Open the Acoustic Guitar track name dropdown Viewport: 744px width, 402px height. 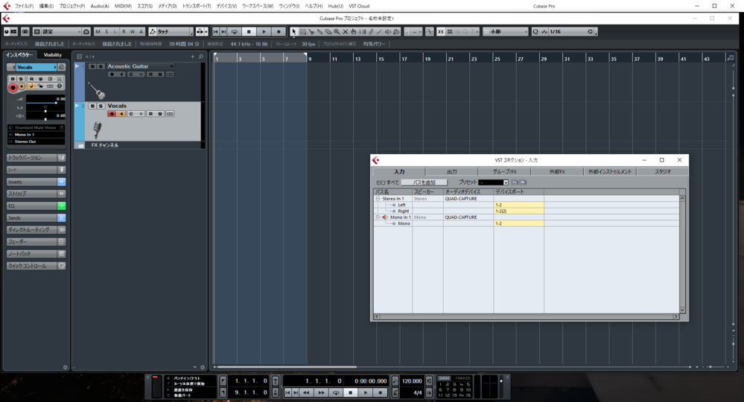click(x=171, y=66)
